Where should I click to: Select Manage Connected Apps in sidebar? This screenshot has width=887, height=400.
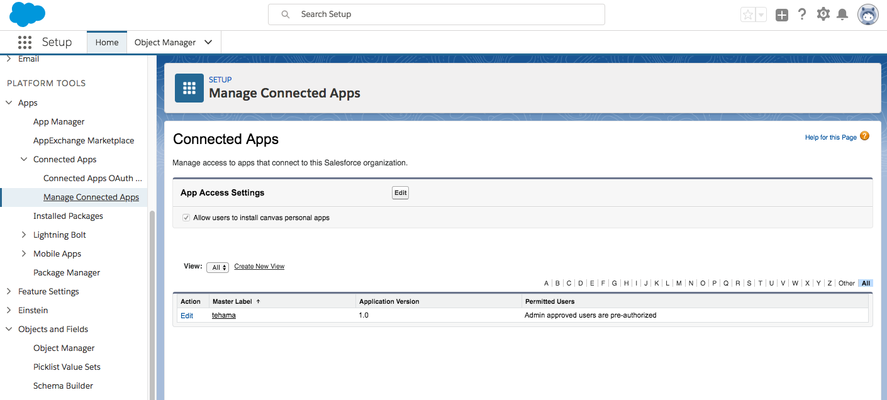(91, 197)
